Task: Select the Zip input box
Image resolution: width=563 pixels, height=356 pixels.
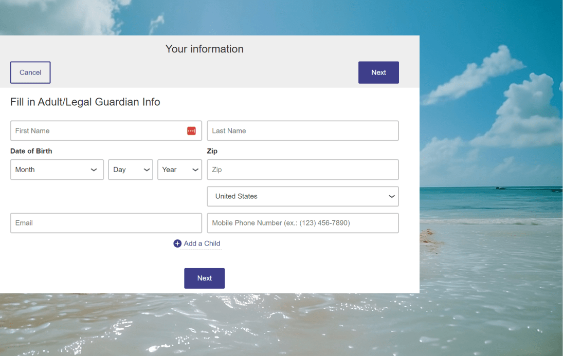Action: pos(302,170)
